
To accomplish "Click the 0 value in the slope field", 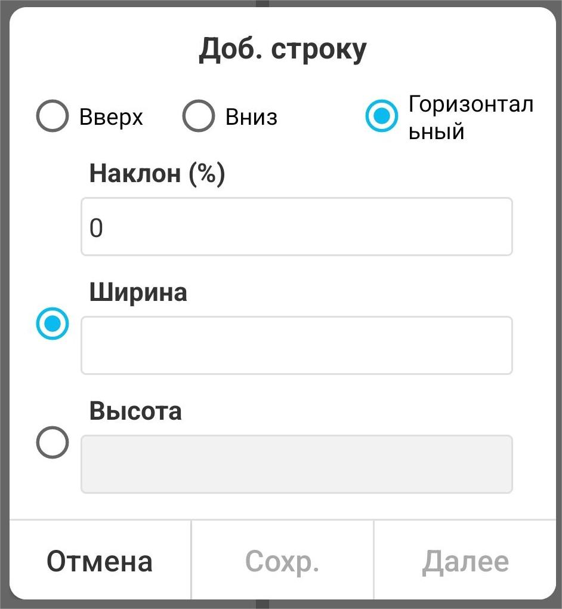I will coord(96,228).
